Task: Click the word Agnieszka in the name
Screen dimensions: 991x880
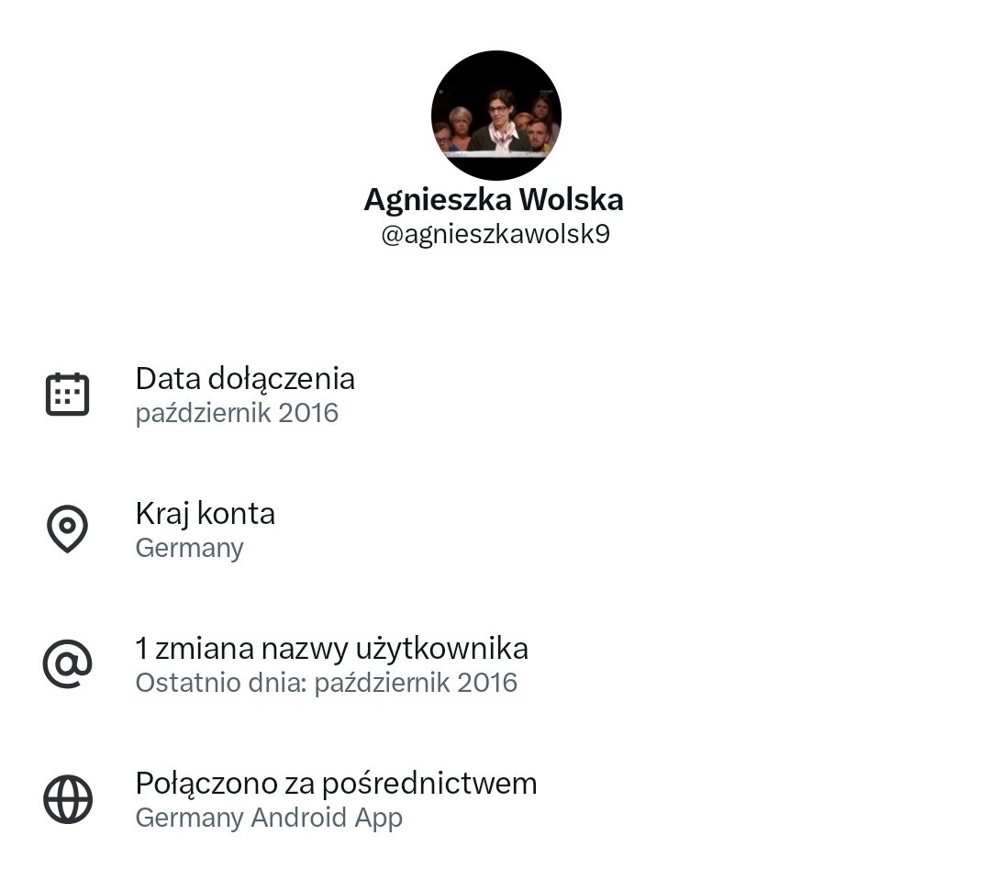Action: 438,200
